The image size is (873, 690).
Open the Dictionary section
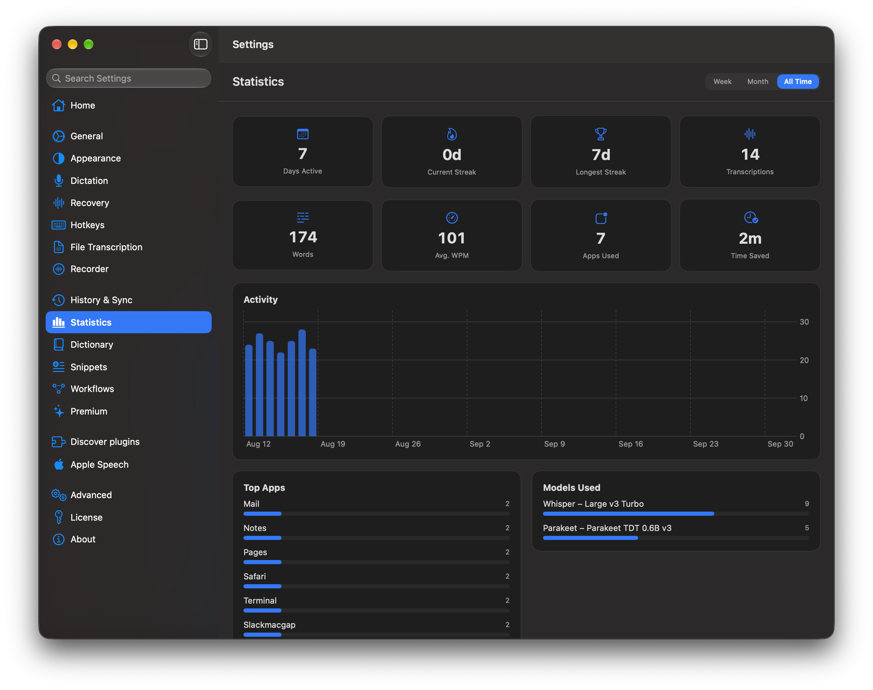(129, 345)
